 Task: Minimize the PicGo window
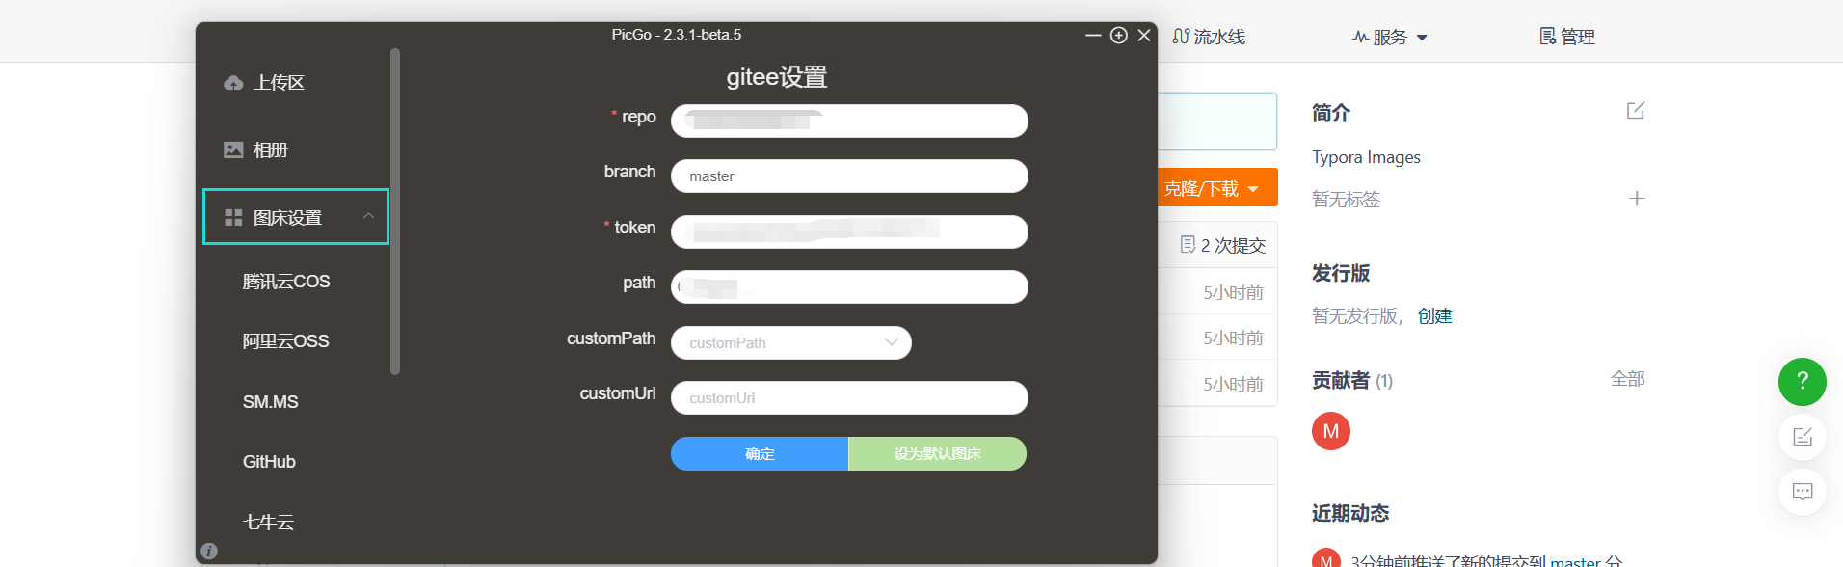click(x=1093, y=35)
